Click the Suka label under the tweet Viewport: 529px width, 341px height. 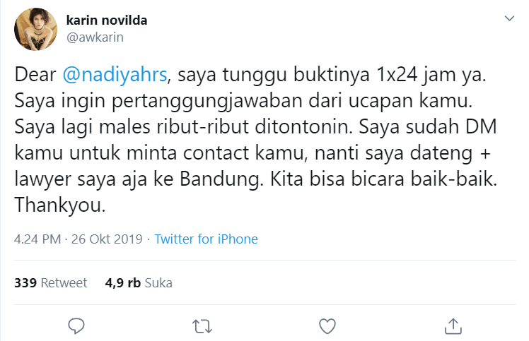click(x=158, y=282)
